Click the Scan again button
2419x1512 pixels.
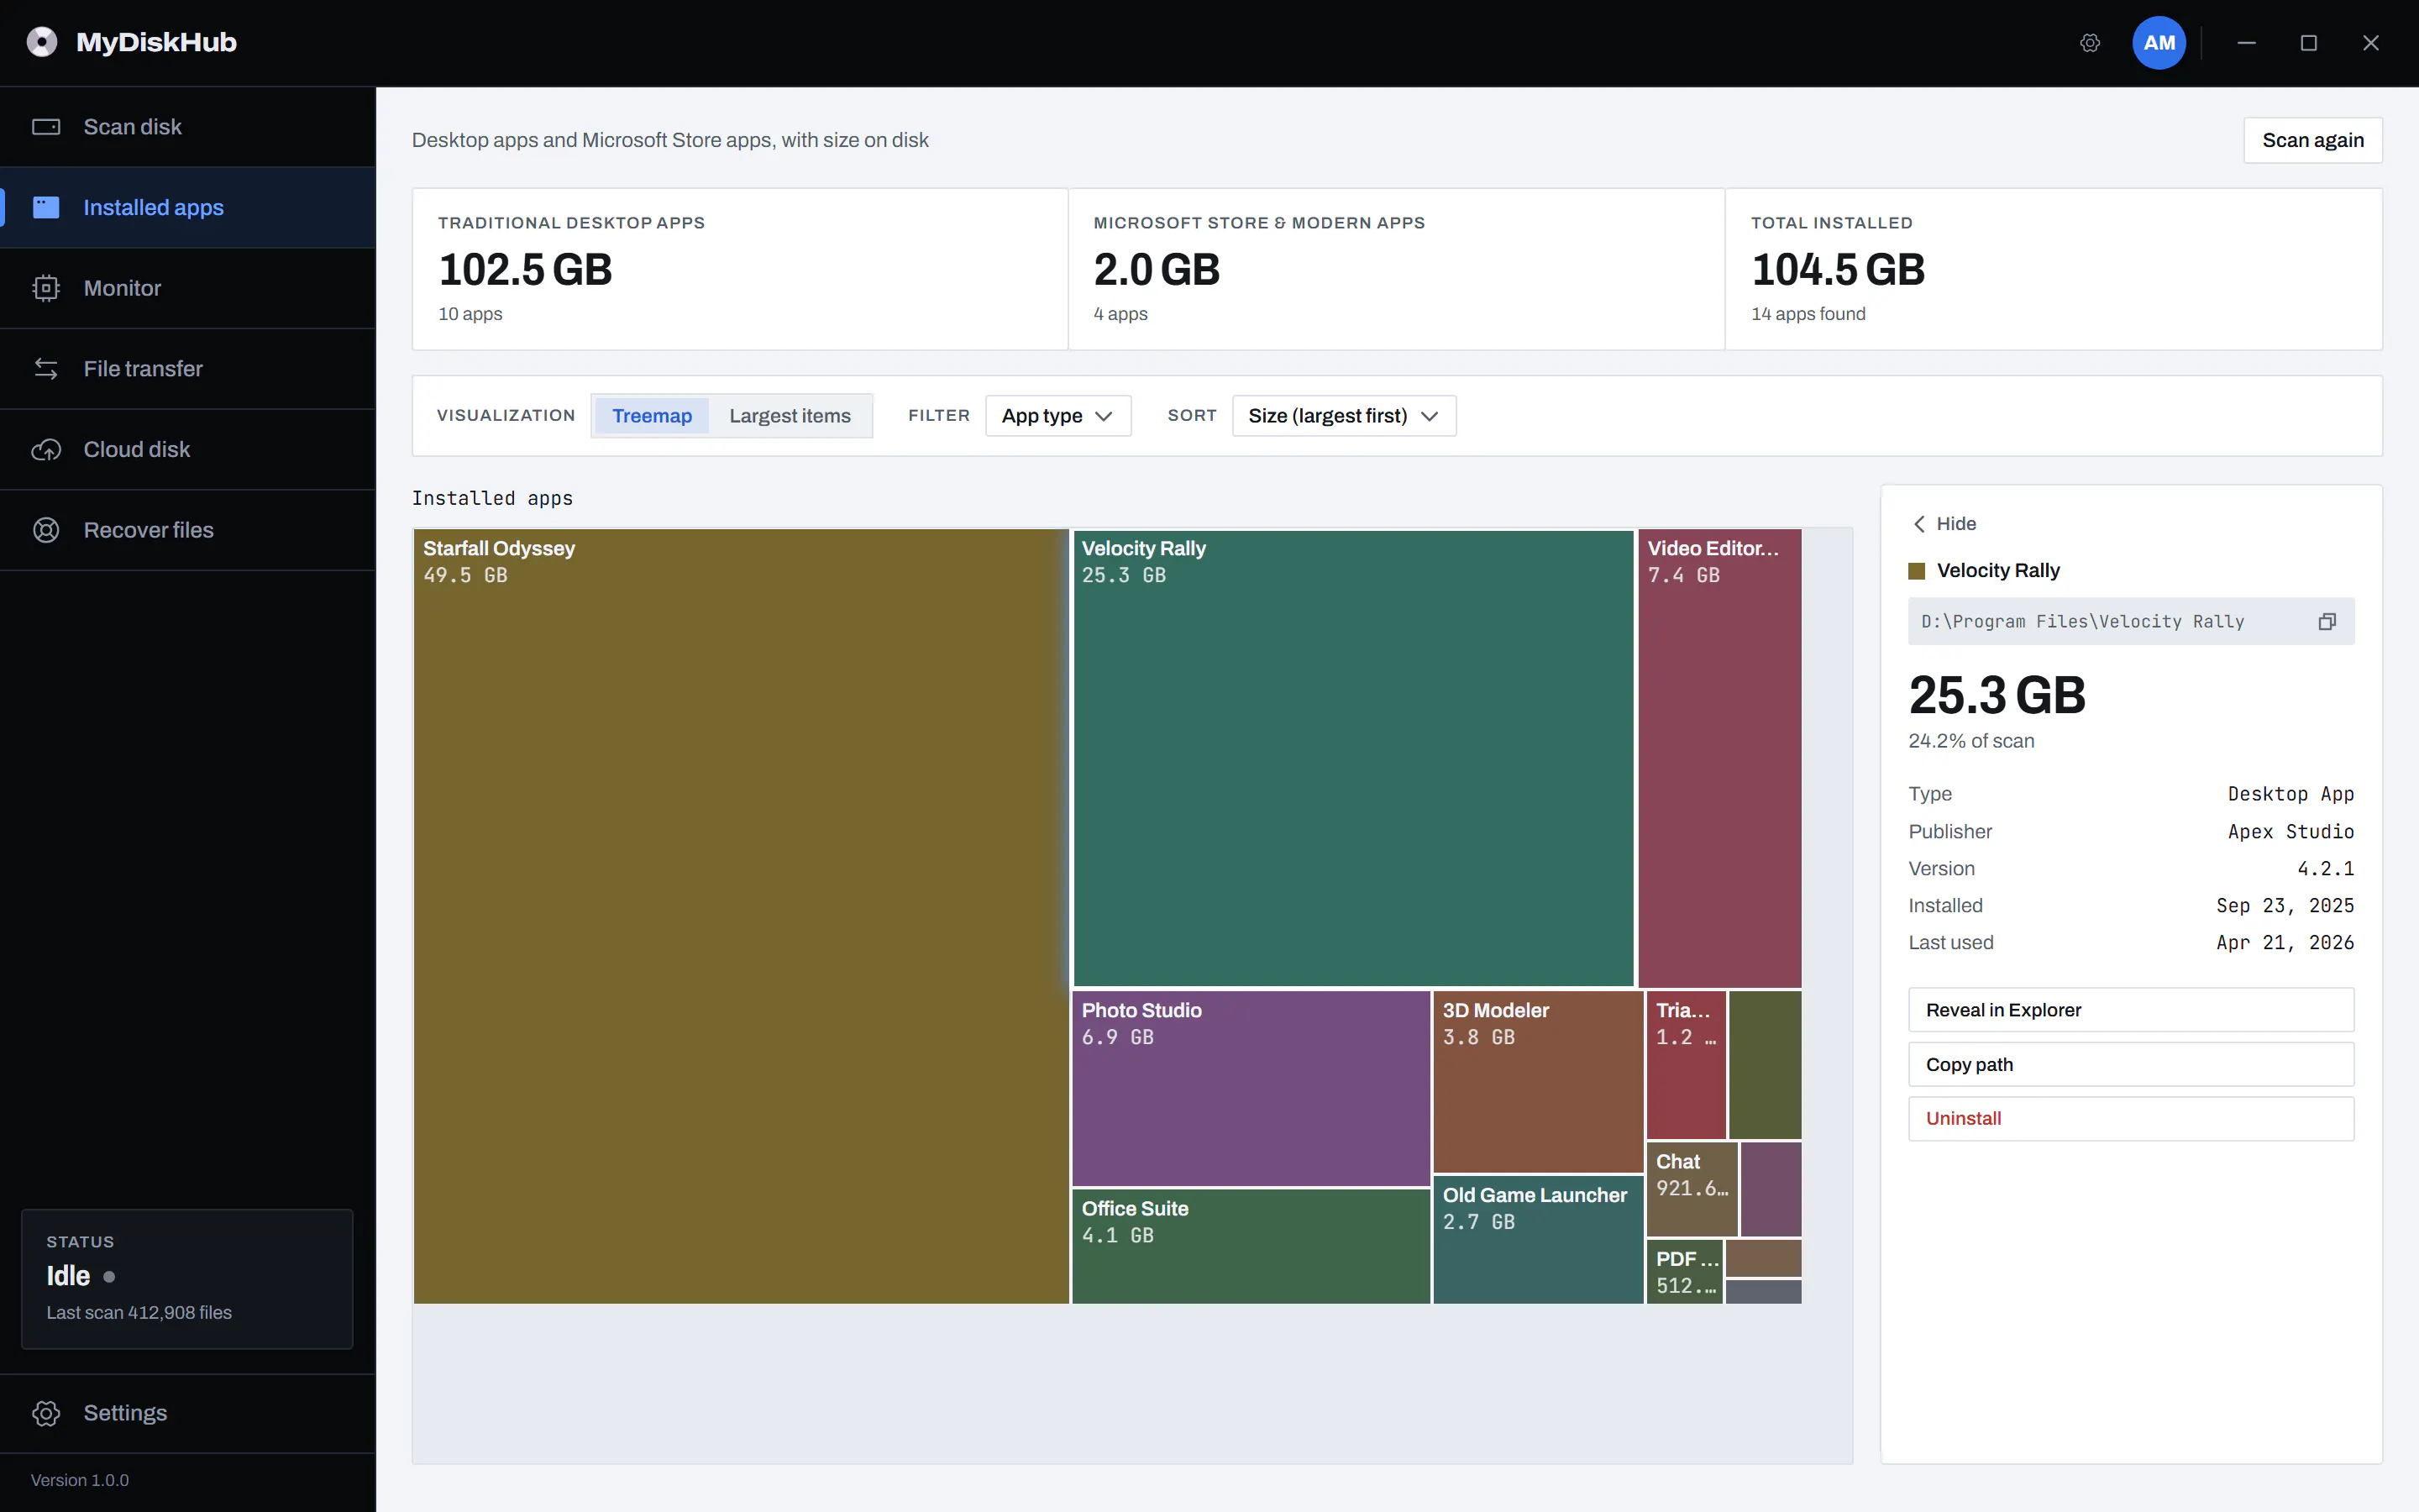pos(2312,140)
